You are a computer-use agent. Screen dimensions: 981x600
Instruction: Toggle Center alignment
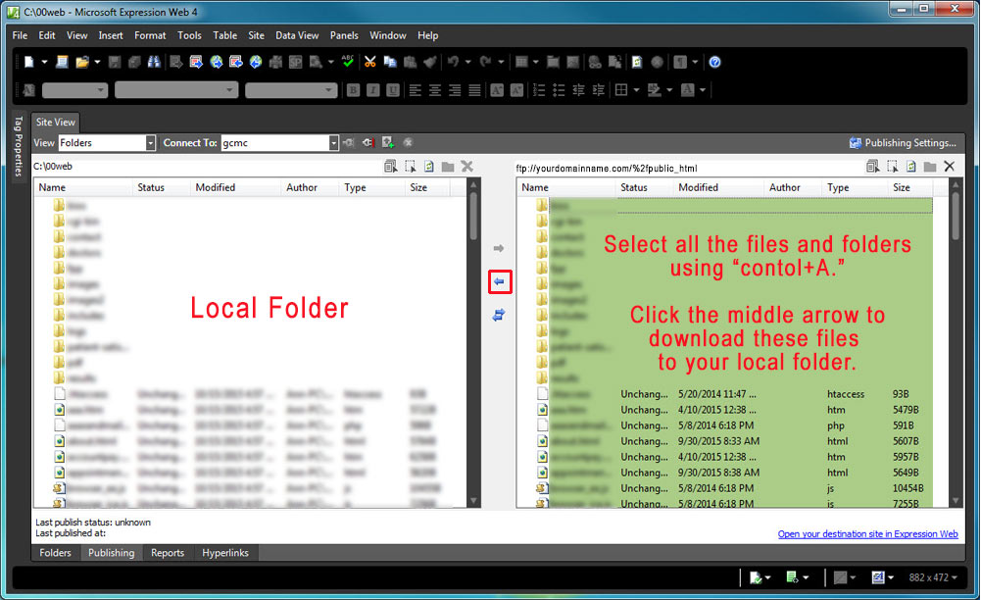(x=435, y=90)
